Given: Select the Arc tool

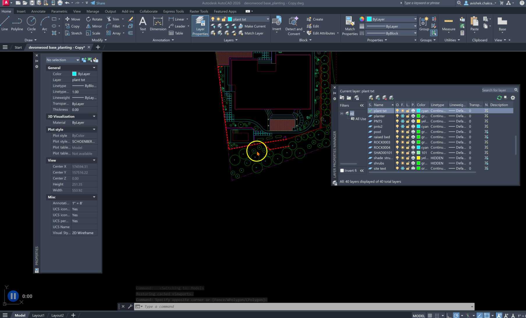Looking at the screenshot, I should (x=45, y=24).
